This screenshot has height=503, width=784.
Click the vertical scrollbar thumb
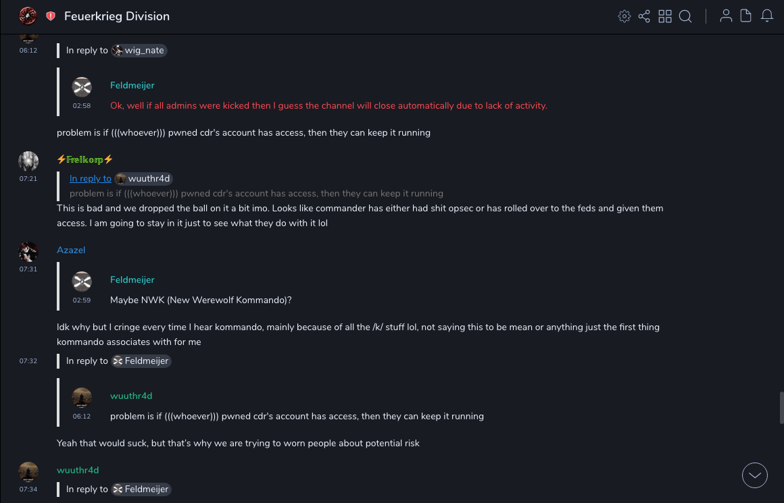click(781, 407)
